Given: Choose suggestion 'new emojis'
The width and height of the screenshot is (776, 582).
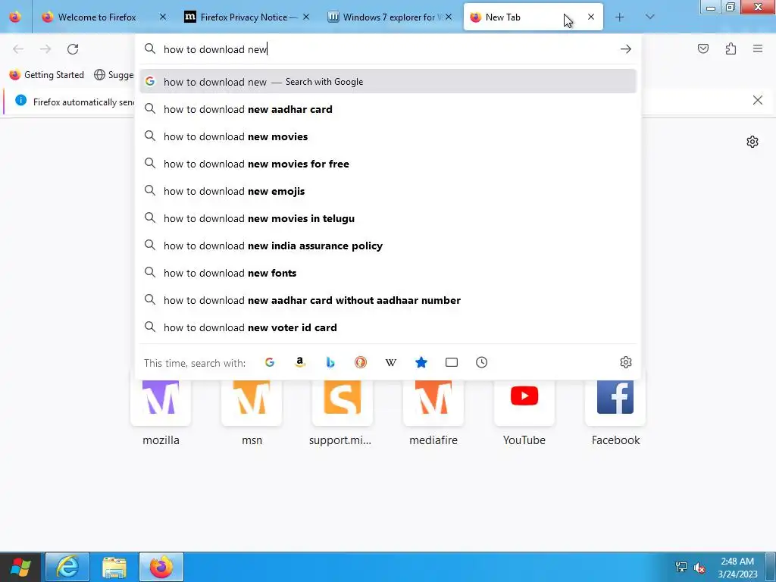Looking at the screenshot, I should (388, 190).
